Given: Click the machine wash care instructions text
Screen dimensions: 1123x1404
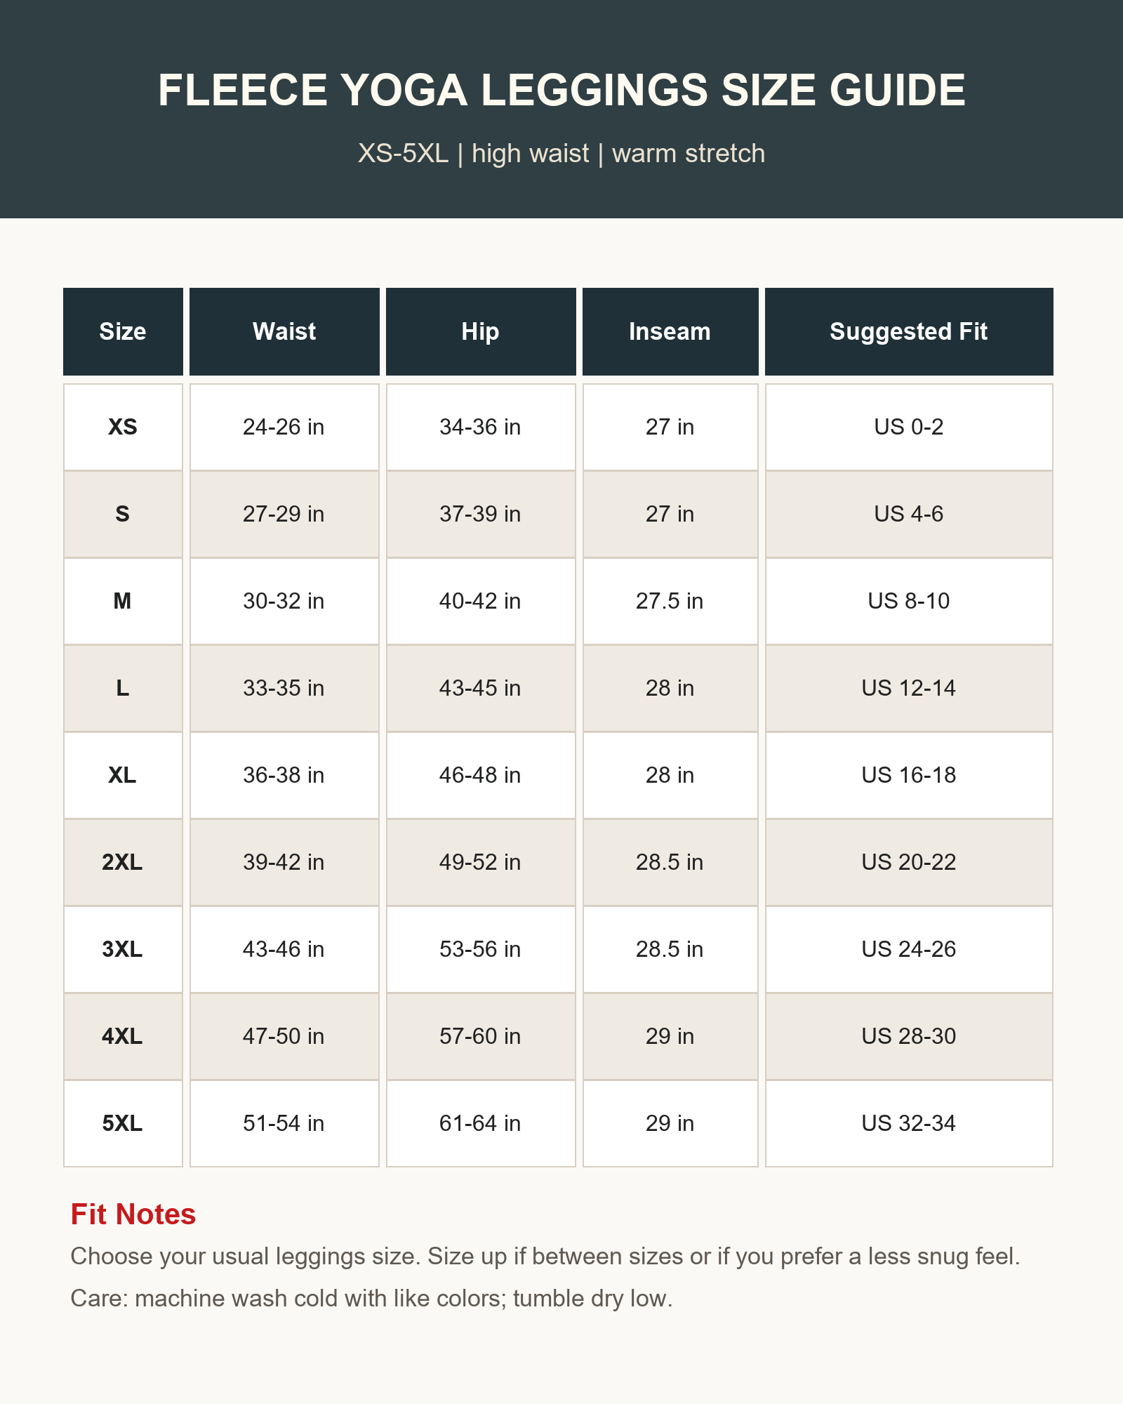Looking at the screenshot, I should (x=372, y=1299).
